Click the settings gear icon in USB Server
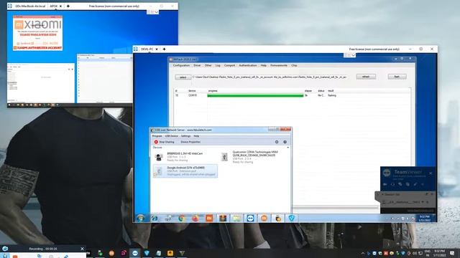Screen dimensions: 460x258 (277, 142)
